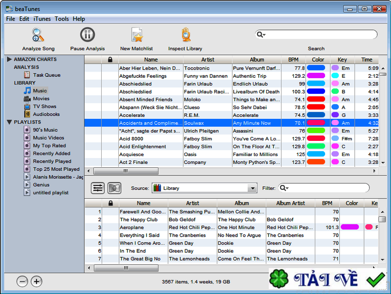Image resolution: width=391 pixels, height=294 pixels.
Task: Open the Tools menu
Action: (x=62, y=19)
